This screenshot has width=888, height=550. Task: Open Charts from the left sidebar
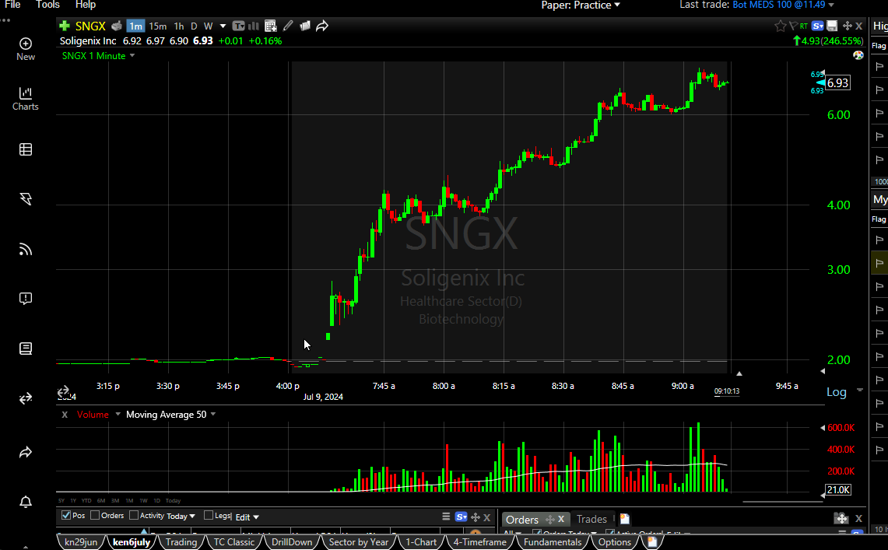26,98
